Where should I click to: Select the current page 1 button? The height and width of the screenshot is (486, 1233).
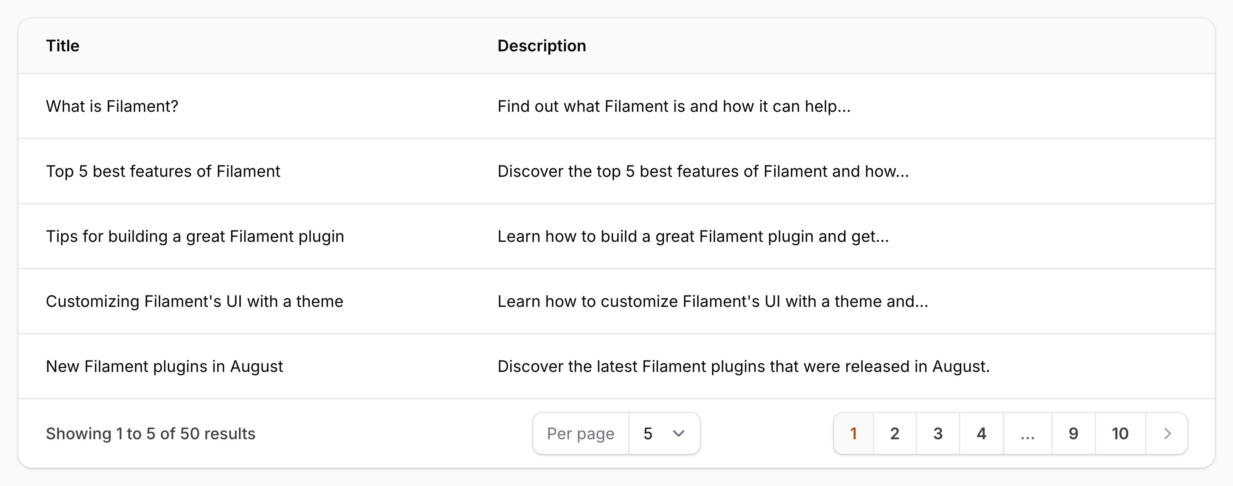tap(854, 434)
